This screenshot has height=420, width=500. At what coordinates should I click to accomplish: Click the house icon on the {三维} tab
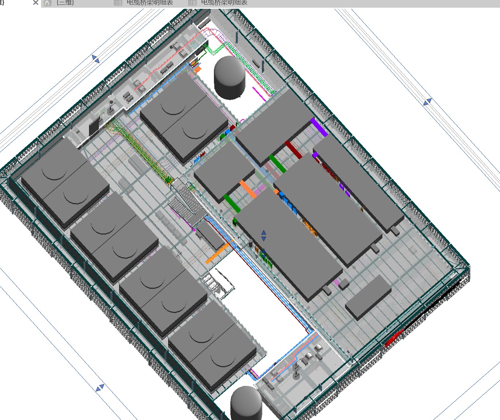[47, 3]
